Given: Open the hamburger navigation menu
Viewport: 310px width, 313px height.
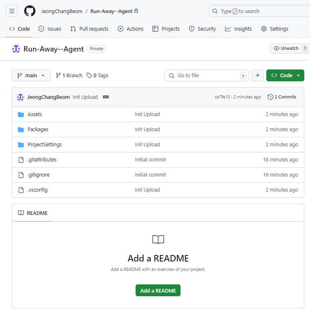Looking at the screenshot, I should [x=12, y=11].
